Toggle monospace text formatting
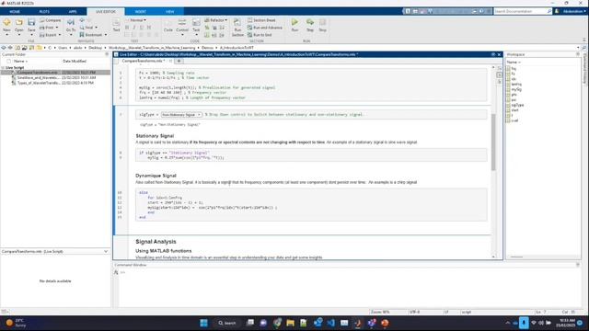The height and width of the screenshot is (331, 589). point(149,28)
